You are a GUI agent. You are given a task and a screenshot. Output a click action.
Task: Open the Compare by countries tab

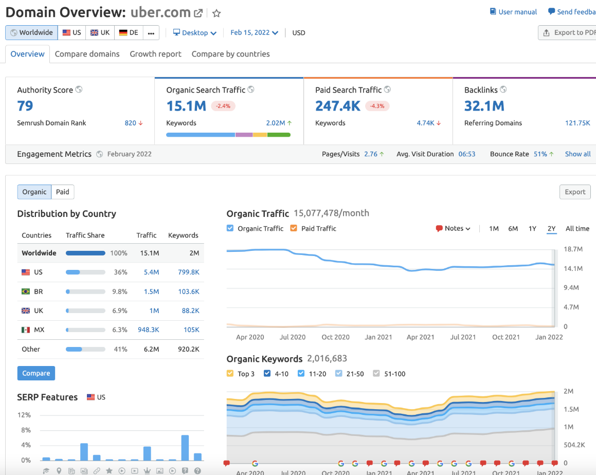231,54
